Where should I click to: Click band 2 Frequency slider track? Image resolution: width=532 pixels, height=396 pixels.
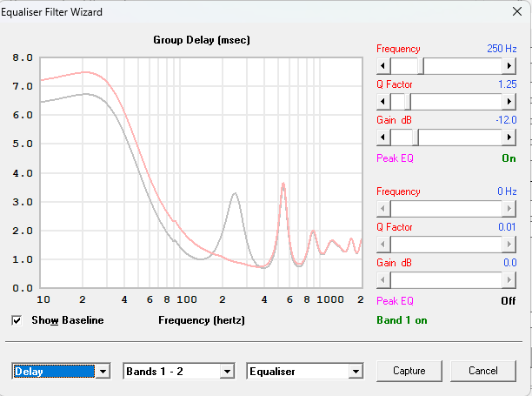pos(446,208)
